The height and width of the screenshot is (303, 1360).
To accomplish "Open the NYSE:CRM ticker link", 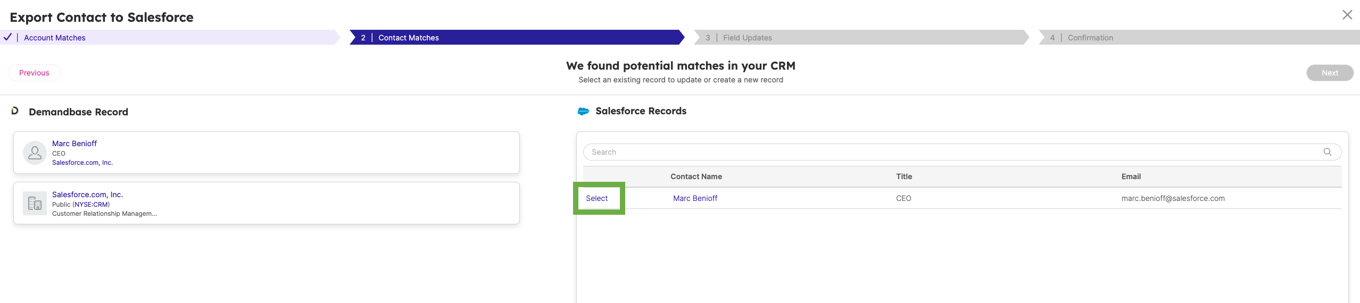I will pos(91,205).
